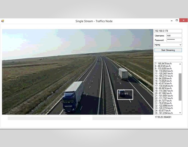
Task: Minimize the Single Stream window
Action: (x=172, y=20)
